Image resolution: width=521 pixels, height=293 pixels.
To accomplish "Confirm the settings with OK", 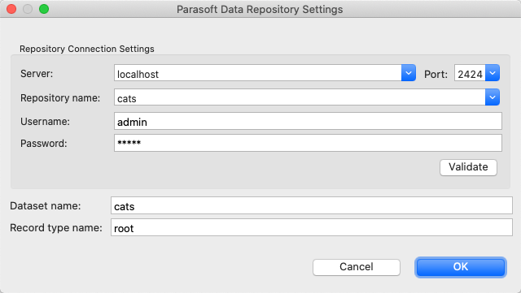I will [x=461, y=267].
